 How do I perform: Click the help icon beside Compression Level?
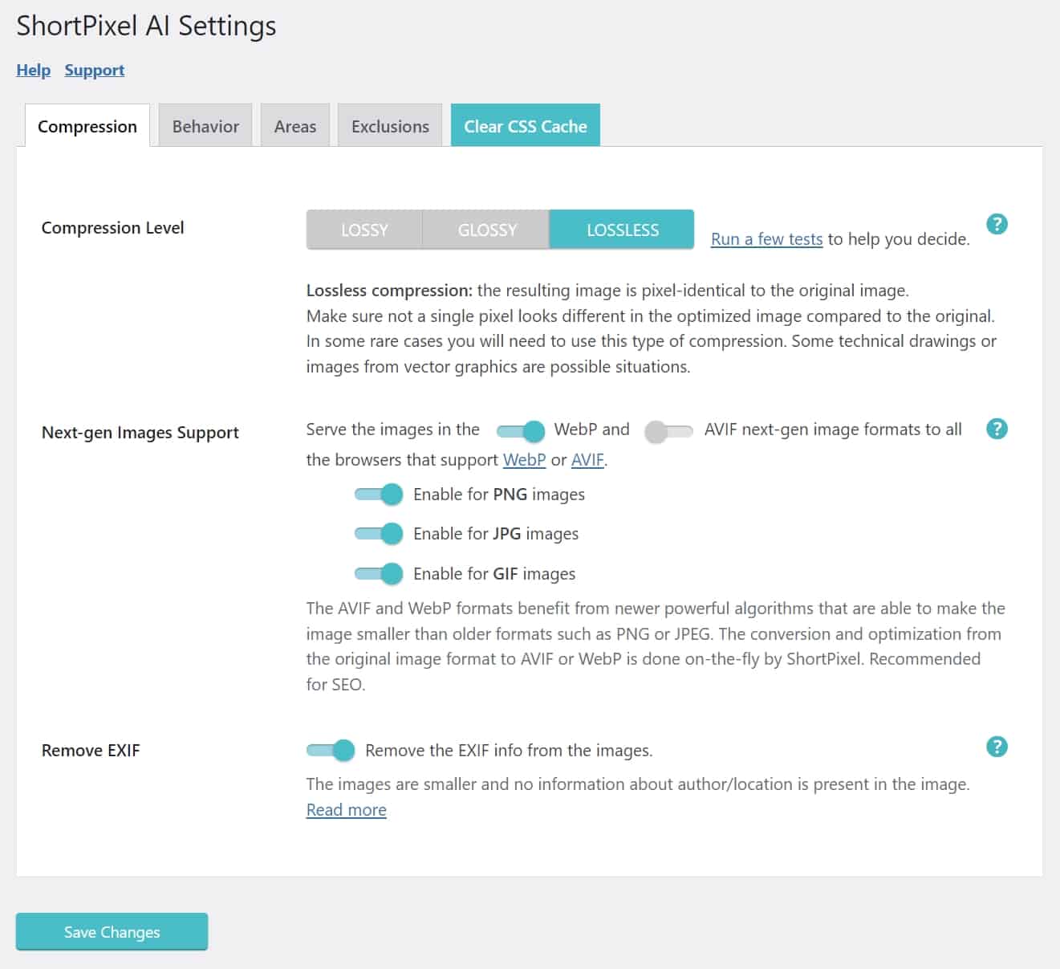(x=997, y=224)
